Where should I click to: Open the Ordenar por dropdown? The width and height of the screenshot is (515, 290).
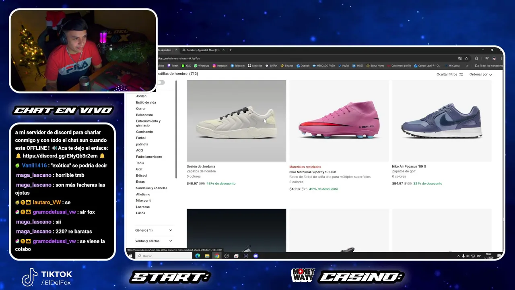[480, 75]
